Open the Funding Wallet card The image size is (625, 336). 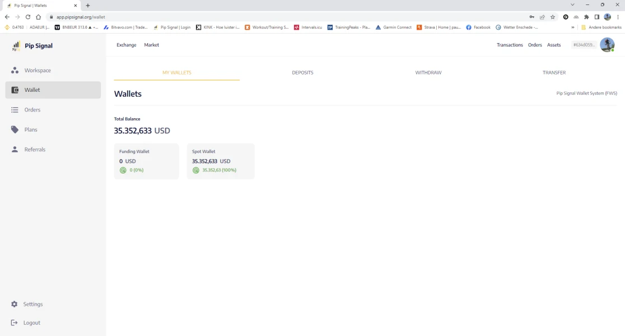[x=146, y=161]
